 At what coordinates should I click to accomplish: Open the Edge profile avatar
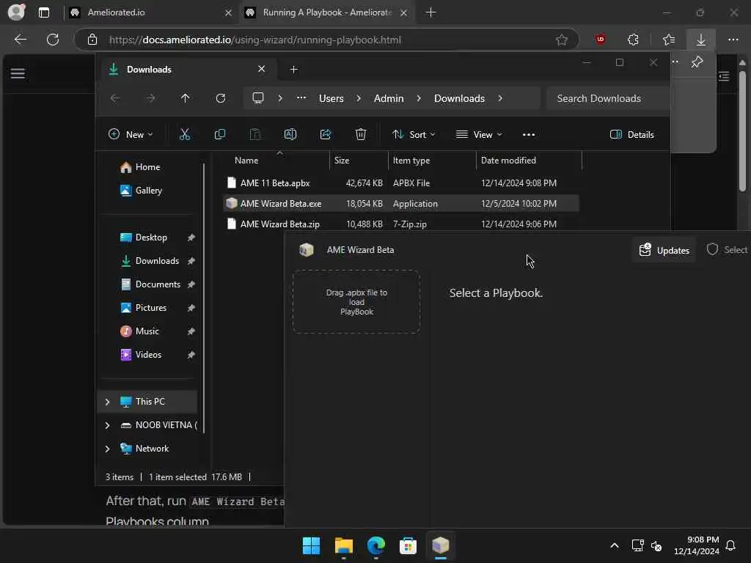(x=16, y=12)
